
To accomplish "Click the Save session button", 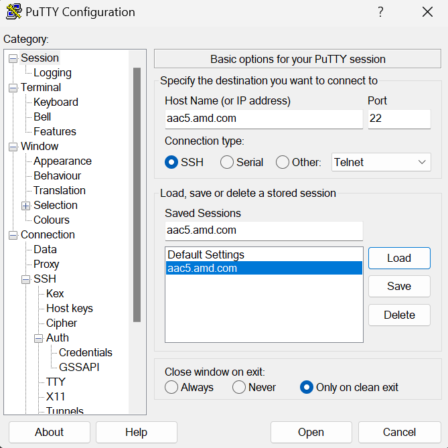I will 399,287.
